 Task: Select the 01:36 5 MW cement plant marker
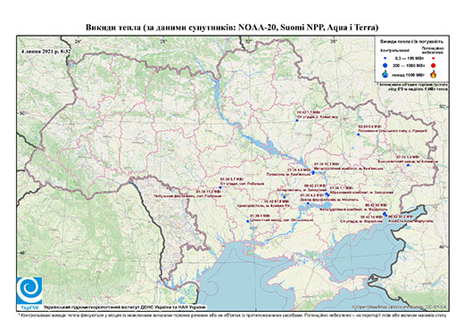[x=248, y=221]
